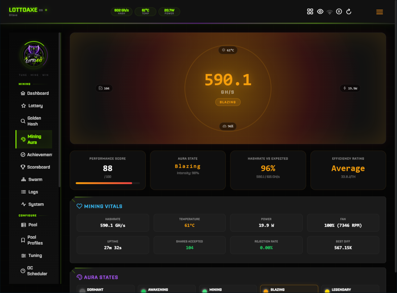Click the sliders icon beside Tuning

click(x=23, y=255)
